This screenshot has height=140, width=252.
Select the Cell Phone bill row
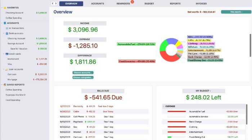(104, 117)
